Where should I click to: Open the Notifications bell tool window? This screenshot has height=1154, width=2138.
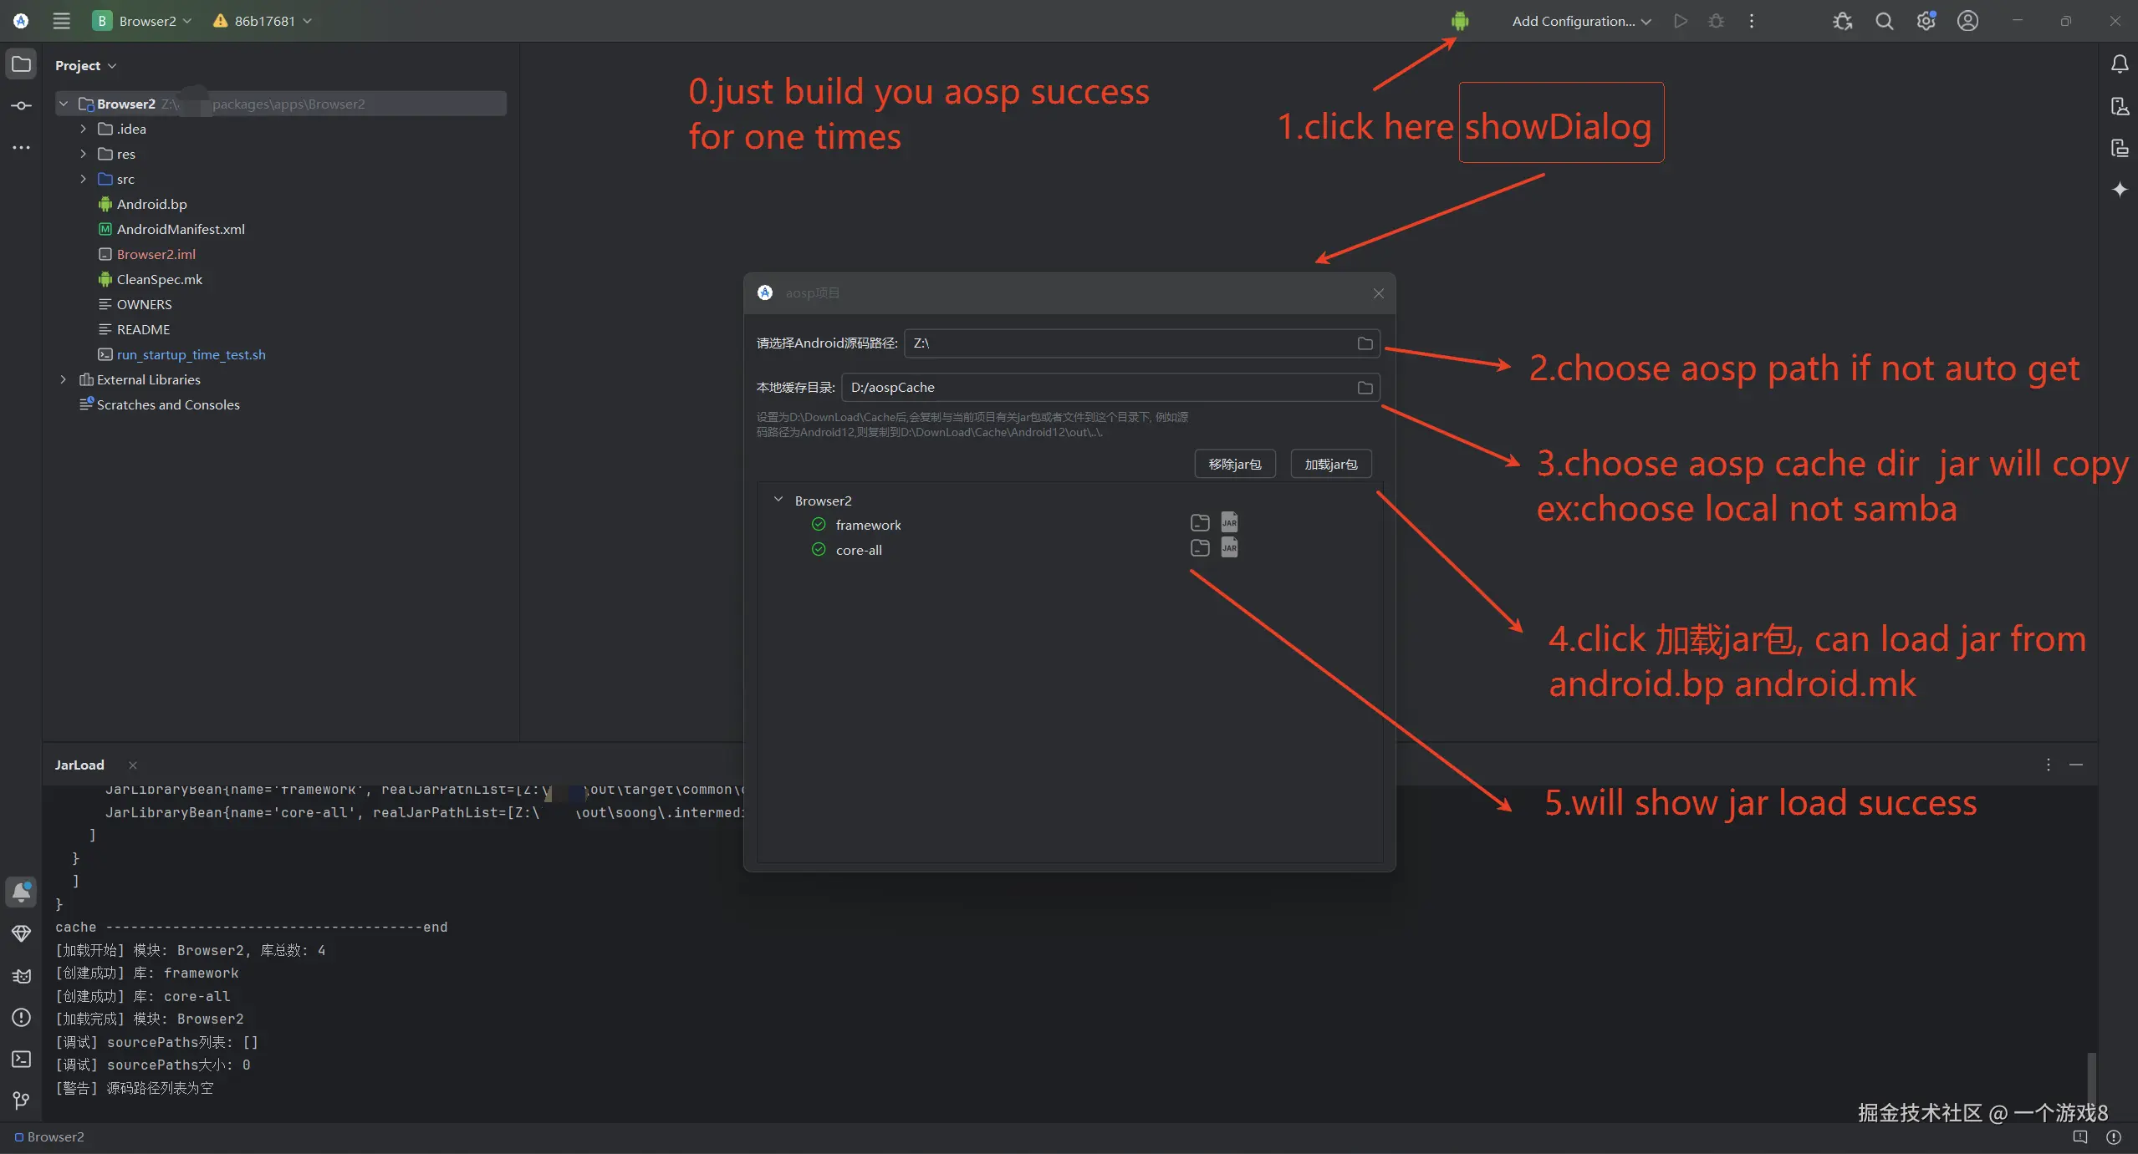coord(2120,64)
